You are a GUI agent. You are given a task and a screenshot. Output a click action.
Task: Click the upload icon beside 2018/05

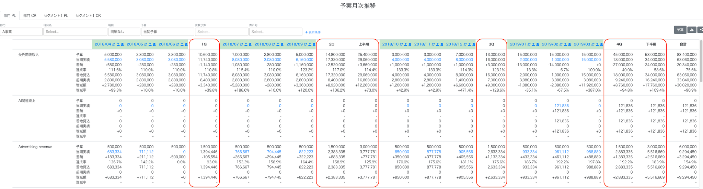pos(150,44)
